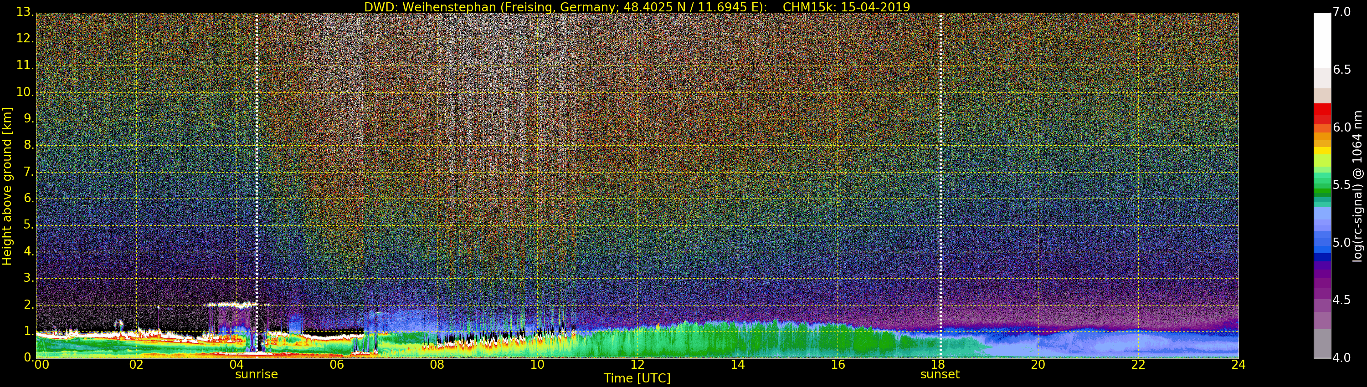Image resolution: width=1367 pixels, height=387 pixels.
Task: Click the '7.0' value on the colorbar scale
Action: (x=1342, y=12)
